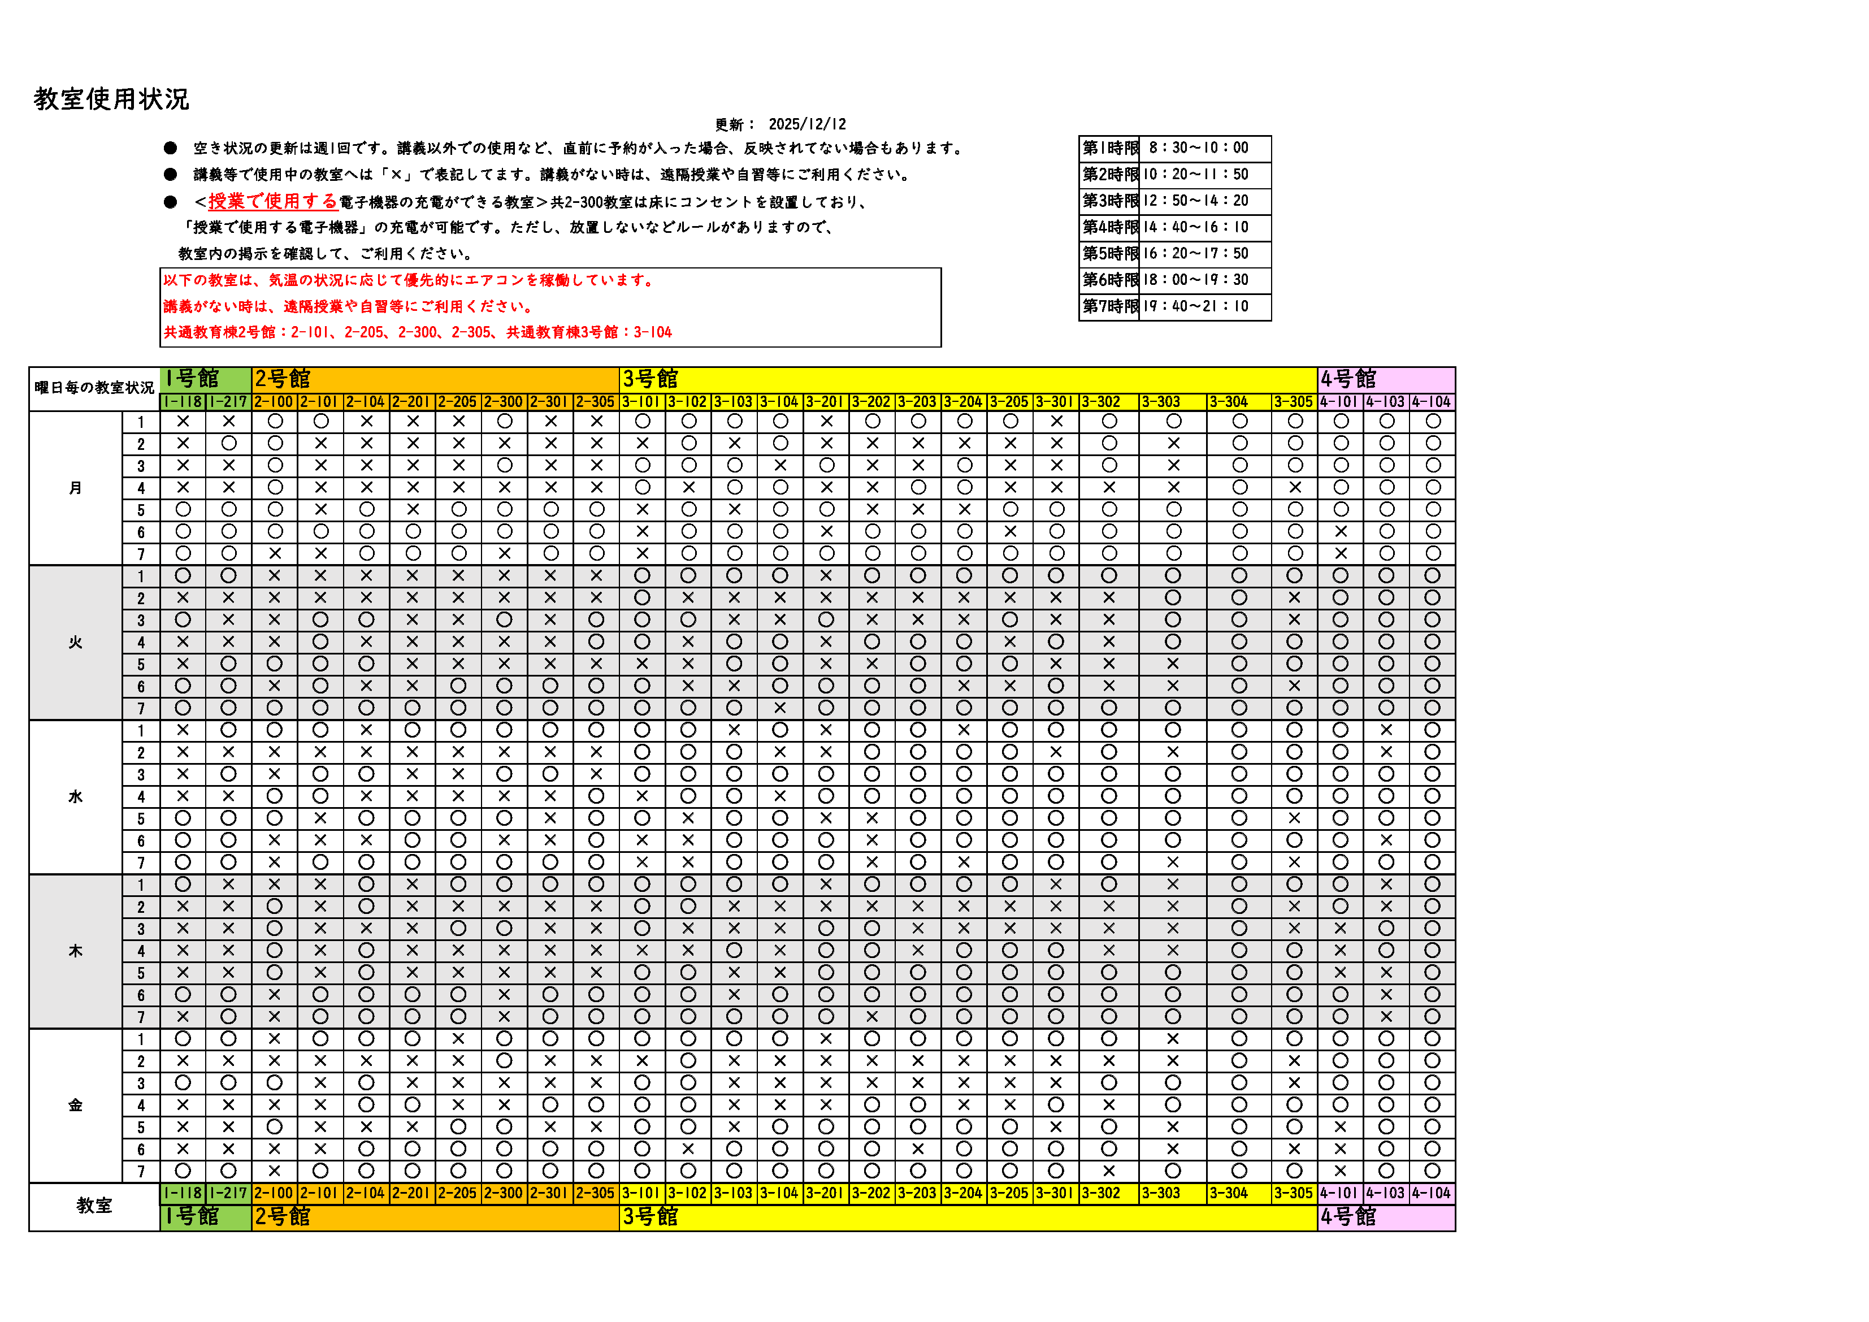Select the 水 (Wednesday) day label
Screen dimensions: 1869x1322
click(76, 797)
